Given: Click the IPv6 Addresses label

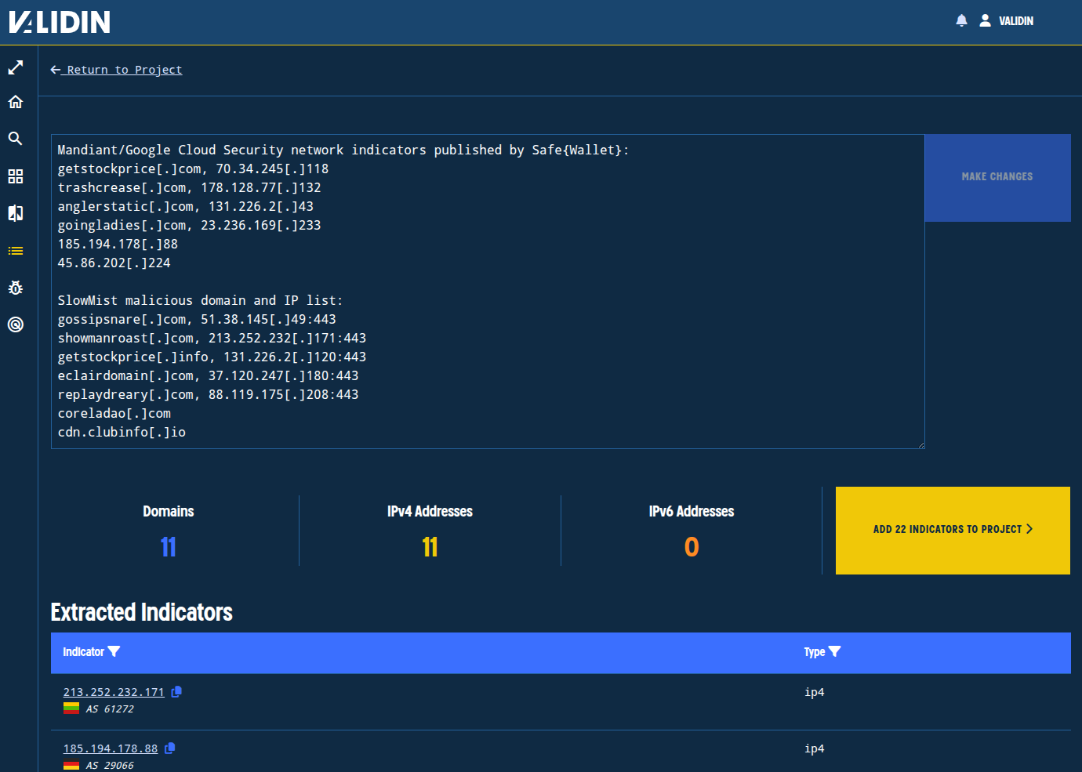Looking at the screenshot, I should pyautogui.click(x=692, y=512).
